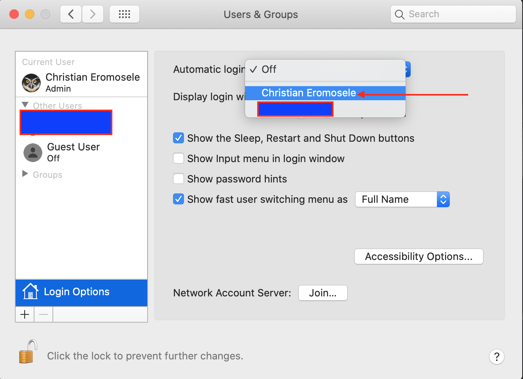Image resolution: width=523 pixels, height=379 pixels.
Task: Click the plus icon to add user
Action: coord(25,314)
